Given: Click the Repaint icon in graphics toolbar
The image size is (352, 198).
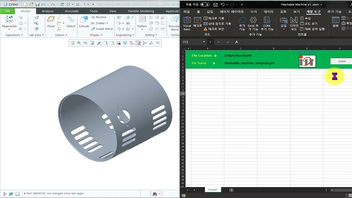Looking at the screenshot, I should (x=92, y=43).
